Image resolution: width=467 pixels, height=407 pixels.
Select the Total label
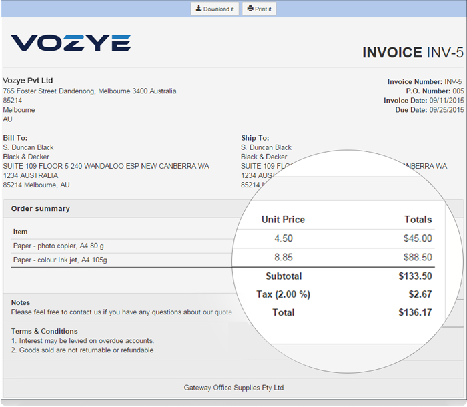pyautogui.click(x=284, y=312)
